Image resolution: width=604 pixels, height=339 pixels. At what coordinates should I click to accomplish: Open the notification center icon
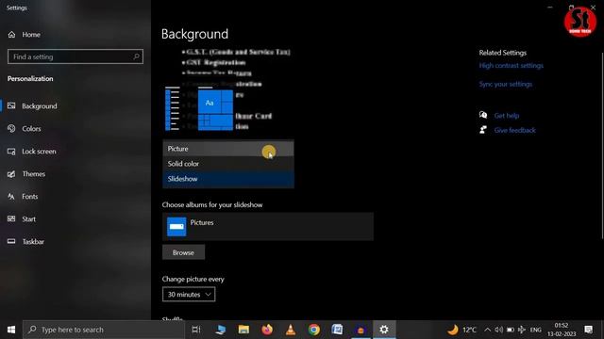589,330
